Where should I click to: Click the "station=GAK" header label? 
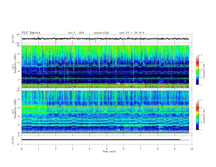101,33
